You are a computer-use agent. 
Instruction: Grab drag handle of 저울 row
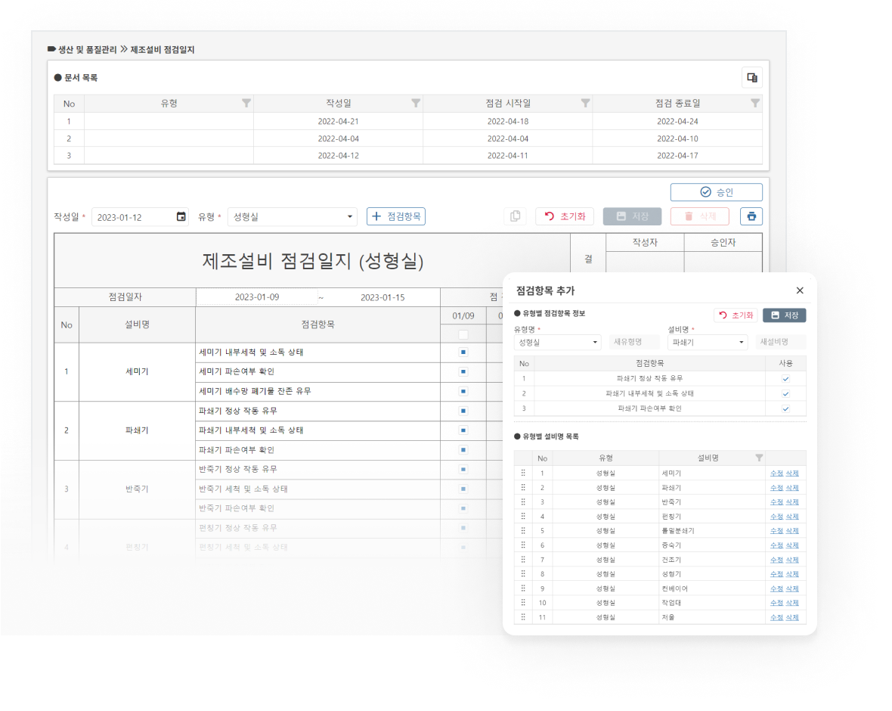[523, 617]
